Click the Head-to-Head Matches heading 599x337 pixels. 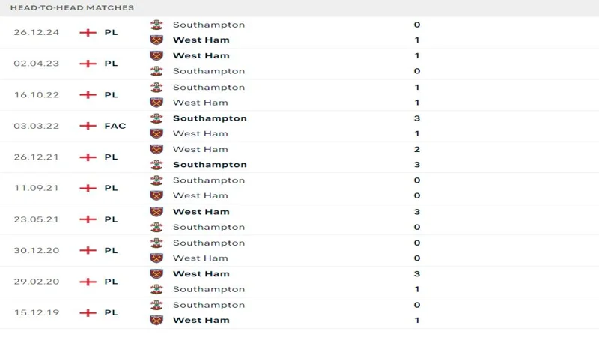point(73,7)
